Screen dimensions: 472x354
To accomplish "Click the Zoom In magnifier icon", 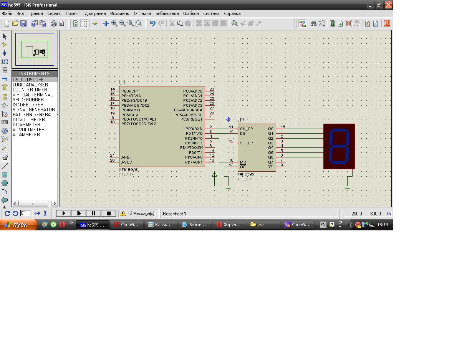I will coord(114,24).
